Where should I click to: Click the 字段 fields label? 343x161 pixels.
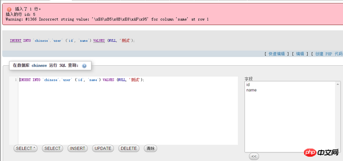point(249,79)
